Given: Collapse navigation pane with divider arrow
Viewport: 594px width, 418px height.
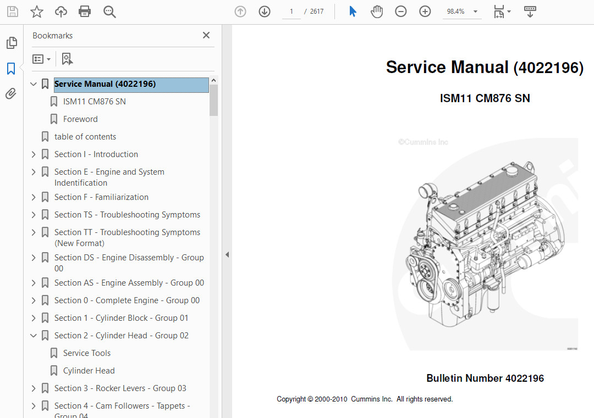Looking at the screenshot, I should click(227, 254).
